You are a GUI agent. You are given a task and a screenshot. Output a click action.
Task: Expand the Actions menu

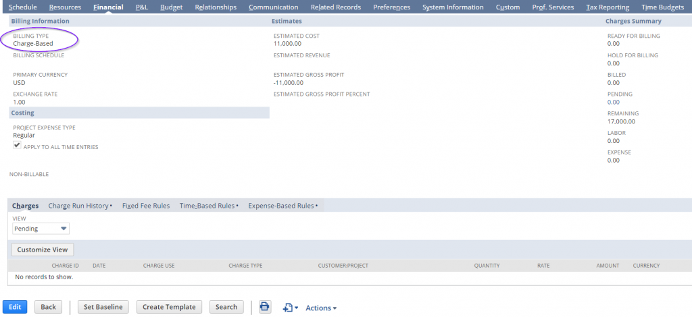(321, 308)
